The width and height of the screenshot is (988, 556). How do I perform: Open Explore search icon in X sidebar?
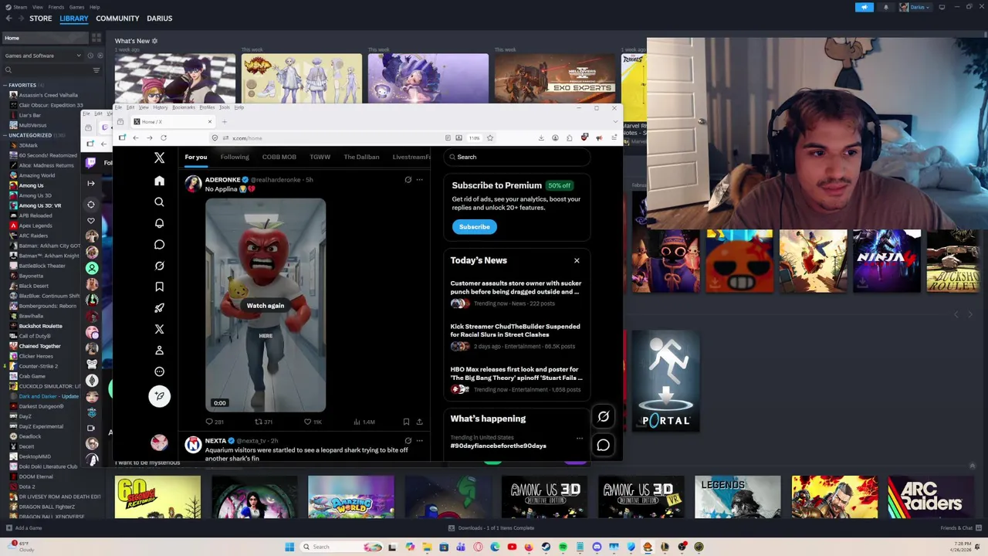[x=159, y=202]
